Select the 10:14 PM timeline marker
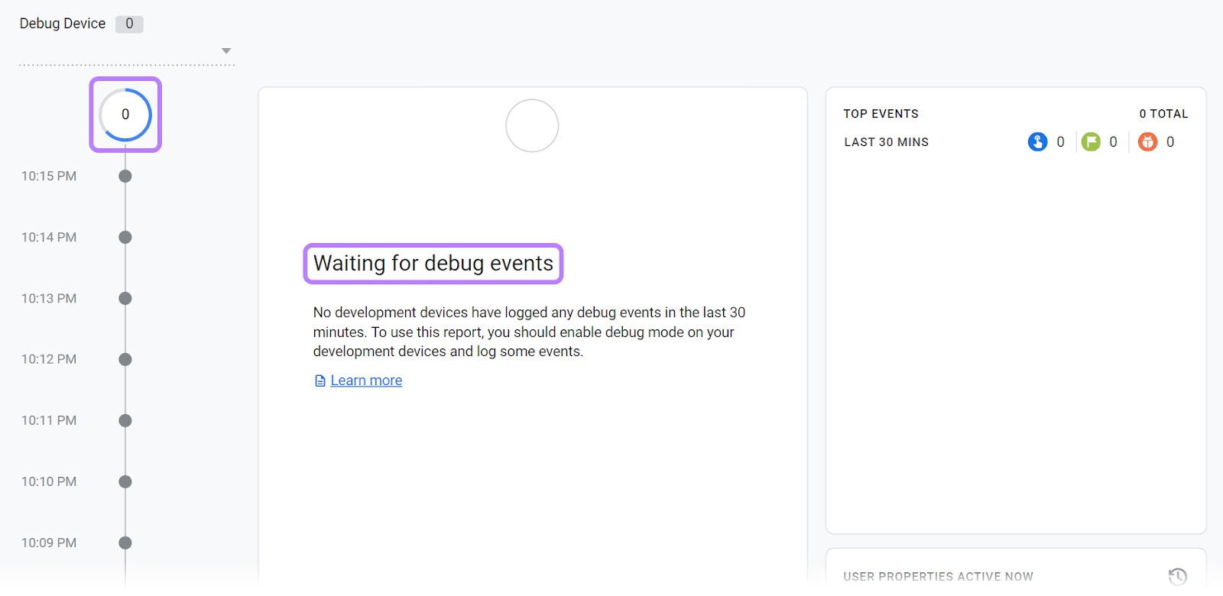Screen dimensions: 1223x596 click(x=125, y=238)
